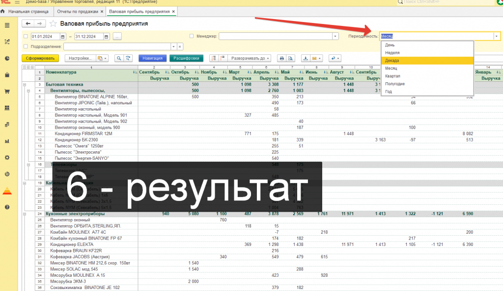Screen dimensions: 503x291
Task: Open the pie chart section in sidebar
Action: pos(7,58)
